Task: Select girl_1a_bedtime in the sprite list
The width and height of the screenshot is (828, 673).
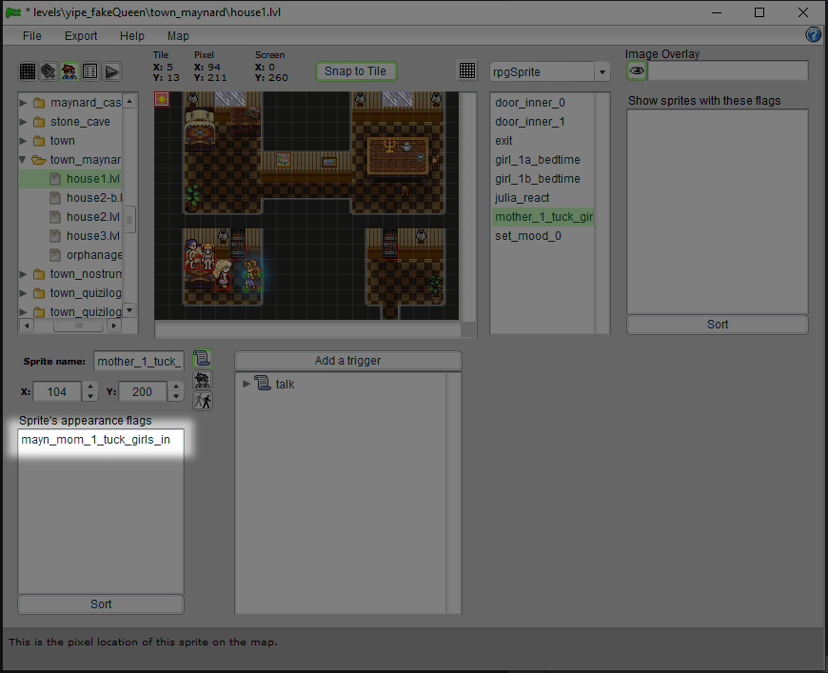Action: (537, 160)
